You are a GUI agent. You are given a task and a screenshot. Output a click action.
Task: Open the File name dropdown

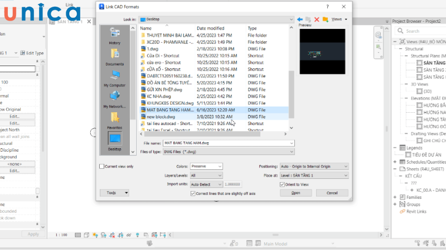click(x=291, y=143)
